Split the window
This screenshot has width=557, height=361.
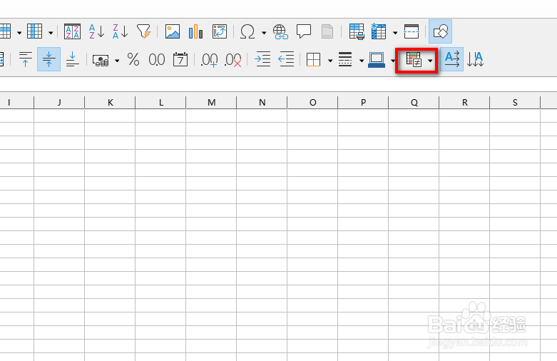tap(412, 31)
